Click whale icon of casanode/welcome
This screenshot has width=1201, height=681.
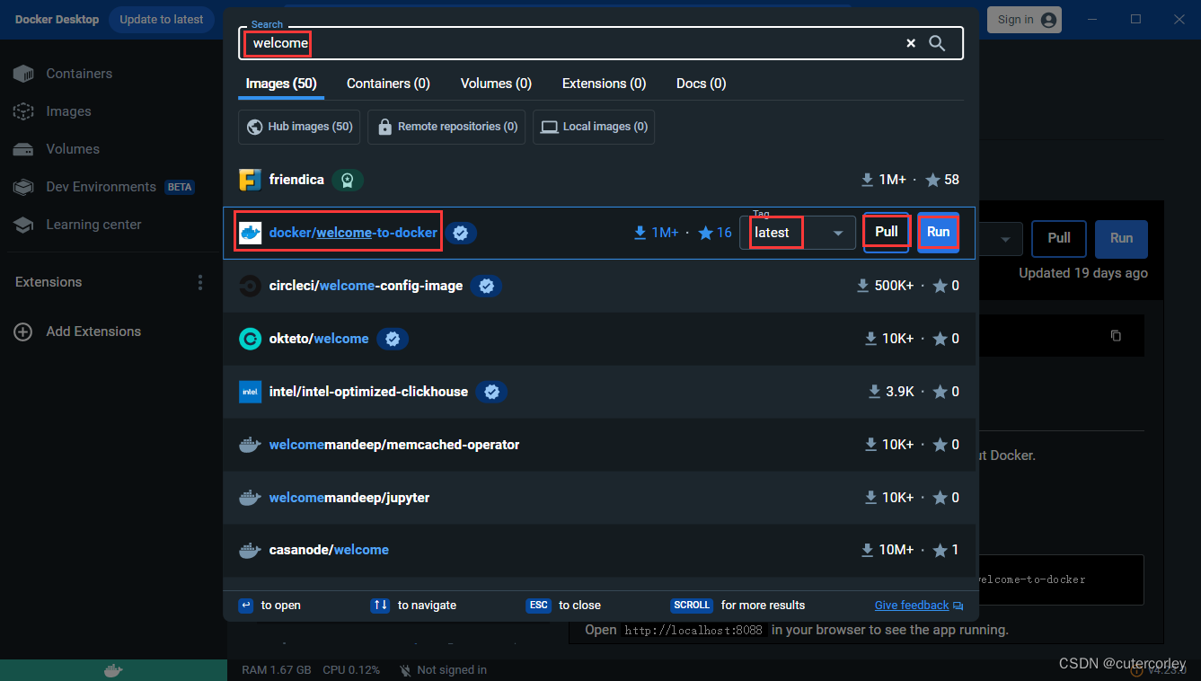tap(250, 550)
